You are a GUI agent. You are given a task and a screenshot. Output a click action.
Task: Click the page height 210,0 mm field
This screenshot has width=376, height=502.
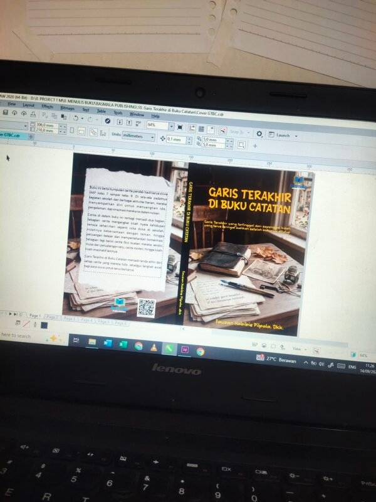tap(47, 131)
